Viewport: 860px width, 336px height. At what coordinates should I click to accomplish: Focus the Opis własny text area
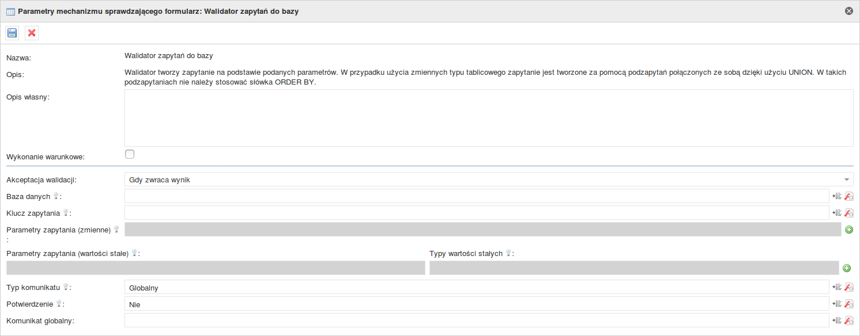(489, 118)
